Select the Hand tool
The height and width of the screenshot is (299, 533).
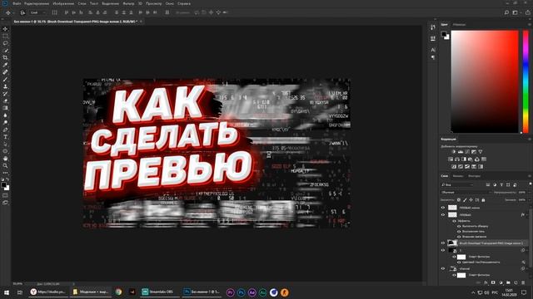point(5,159)
